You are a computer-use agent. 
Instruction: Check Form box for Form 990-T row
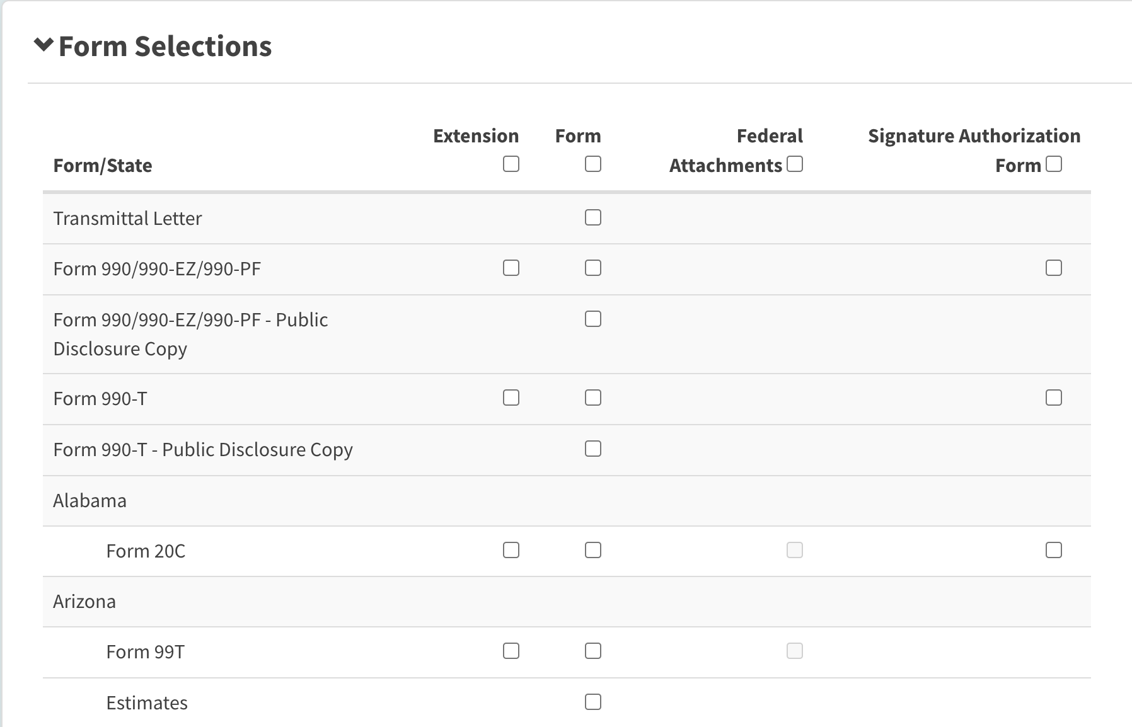pos(593,398)
